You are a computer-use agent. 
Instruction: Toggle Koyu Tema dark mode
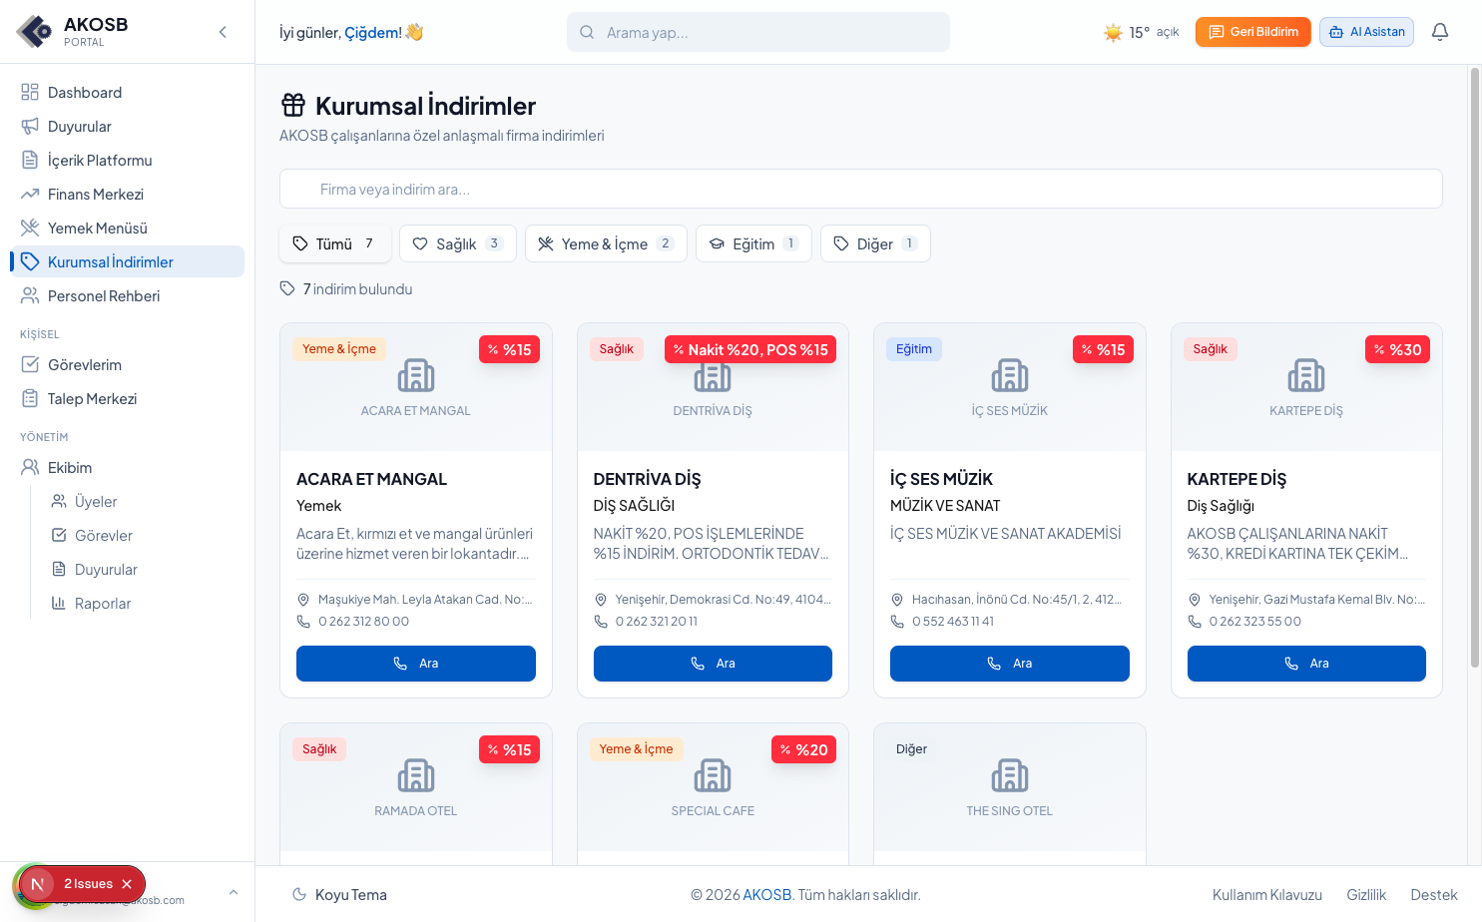pyautogui.click(x=339, y=895)
